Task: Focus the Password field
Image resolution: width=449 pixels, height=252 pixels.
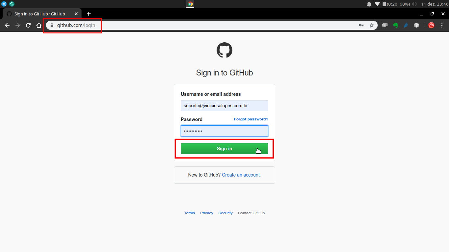Action: click(x=225, y=131)
